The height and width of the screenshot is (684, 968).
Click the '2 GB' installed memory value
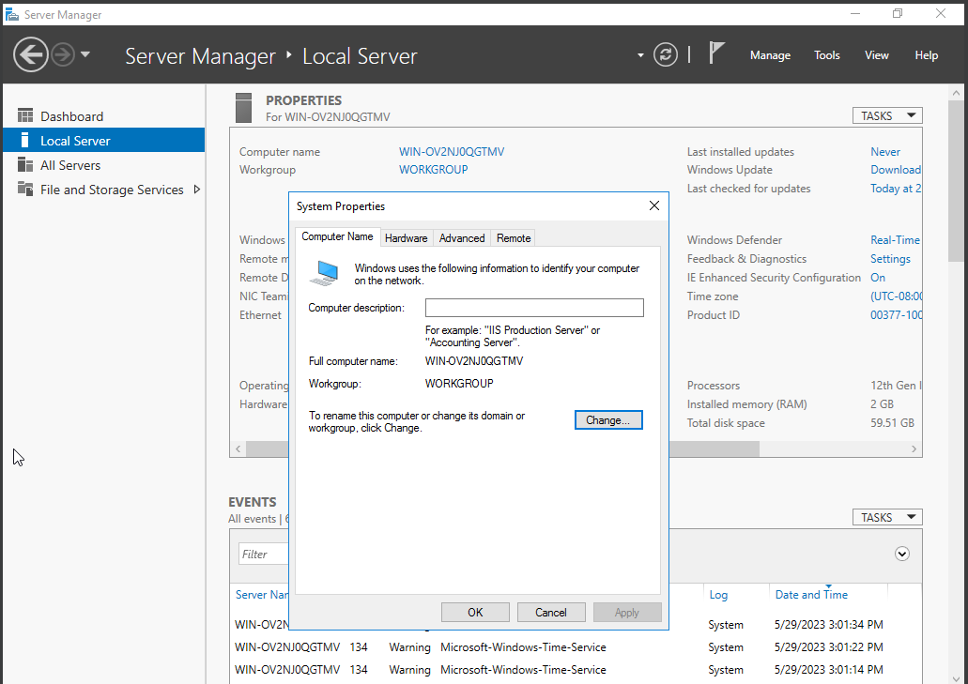(x=883, y=404)
